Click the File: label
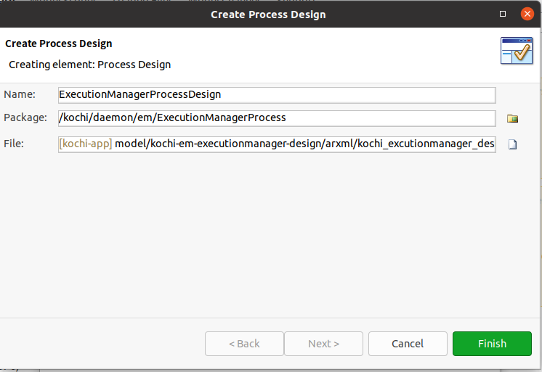This screenshot has width=542, height=372. (14, 144)
